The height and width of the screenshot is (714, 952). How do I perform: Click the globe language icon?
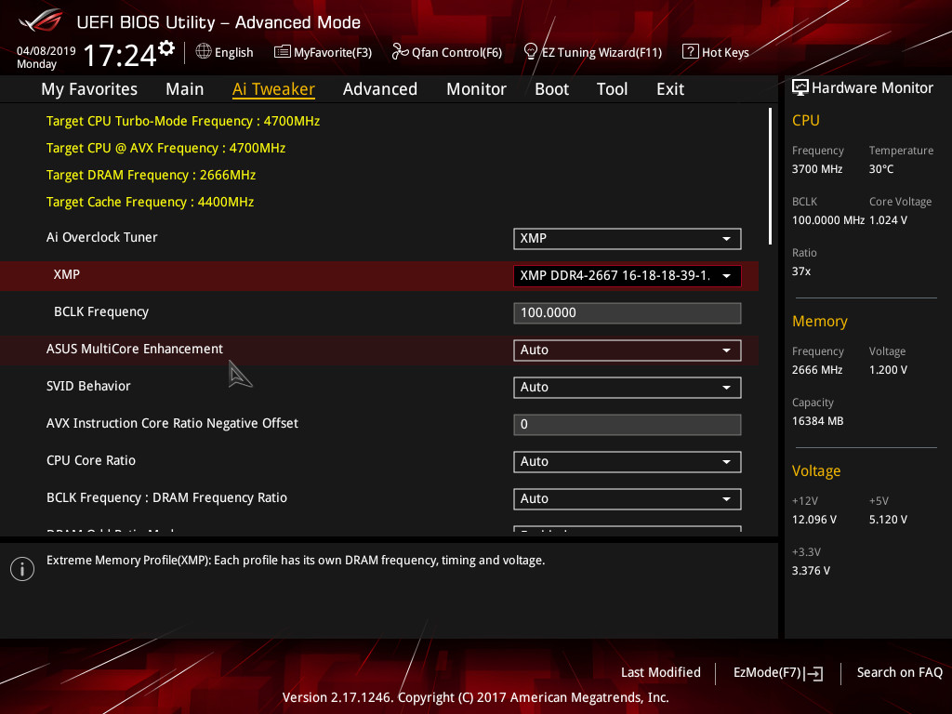[x=204, y=52]
